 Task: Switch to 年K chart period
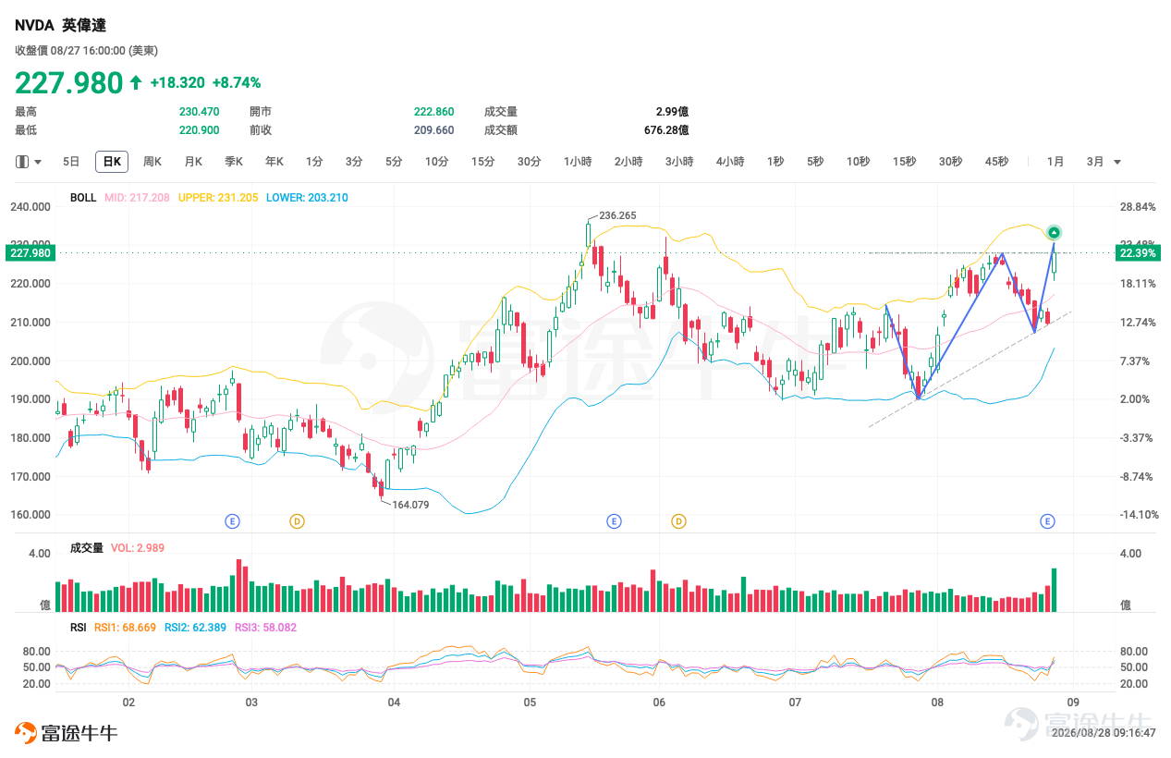pos(274,162)
